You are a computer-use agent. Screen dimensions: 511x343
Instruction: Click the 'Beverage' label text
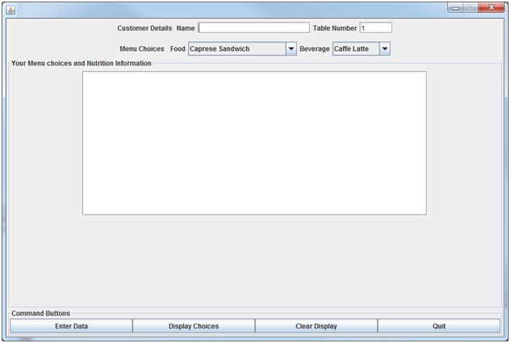click(315, 49)
